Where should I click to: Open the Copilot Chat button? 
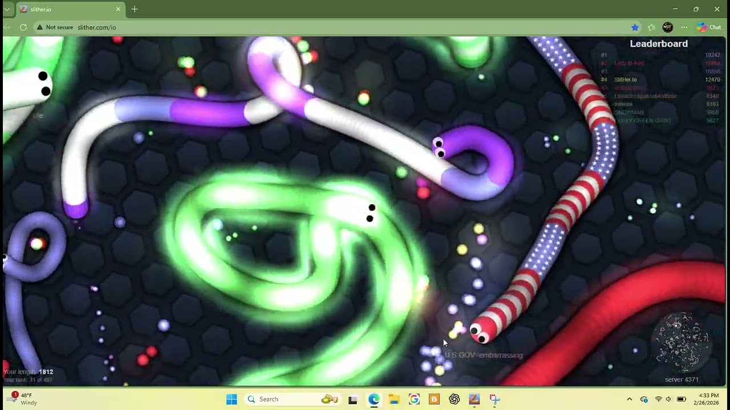709,27
